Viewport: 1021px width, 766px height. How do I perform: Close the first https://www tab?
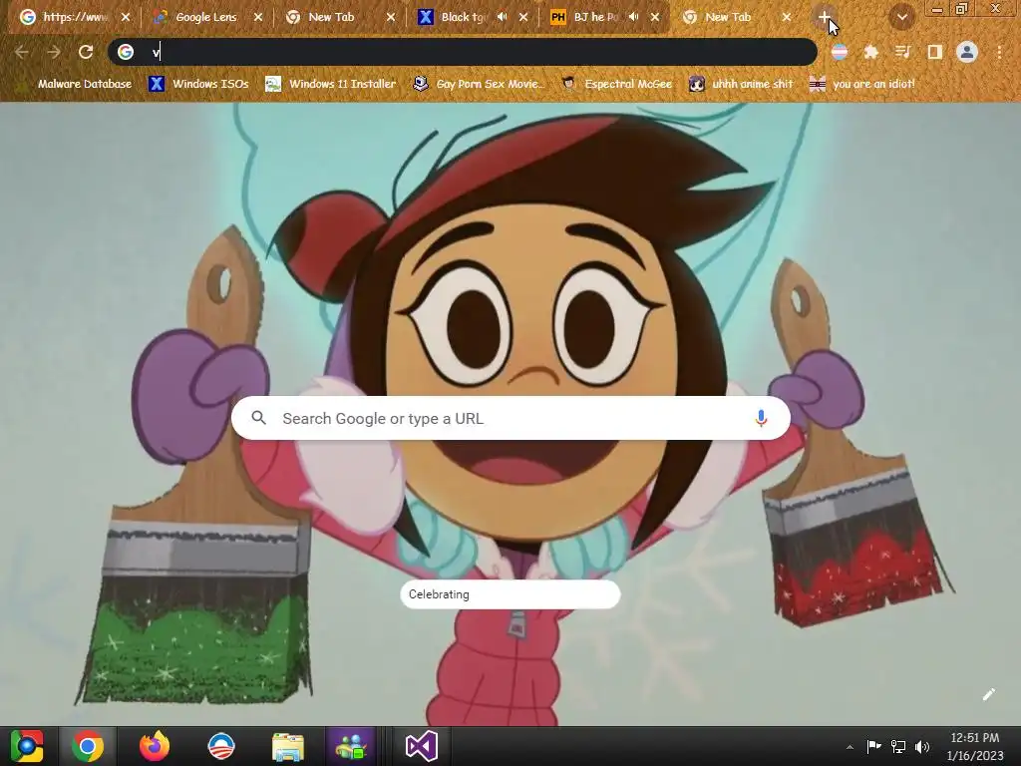126,18
